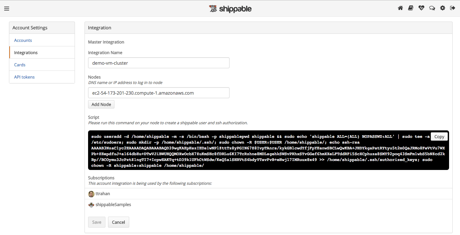Click the shippableSamples subscription name
Image resolution: width=460 pixels, height=235 pixels.
(x=113, y=205)
